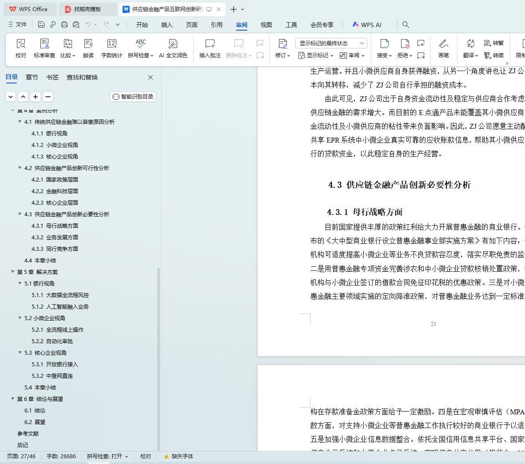Screen dimensions: 525x464
Task: Switch to the 章节 pane tab
Action: (32, 77)
